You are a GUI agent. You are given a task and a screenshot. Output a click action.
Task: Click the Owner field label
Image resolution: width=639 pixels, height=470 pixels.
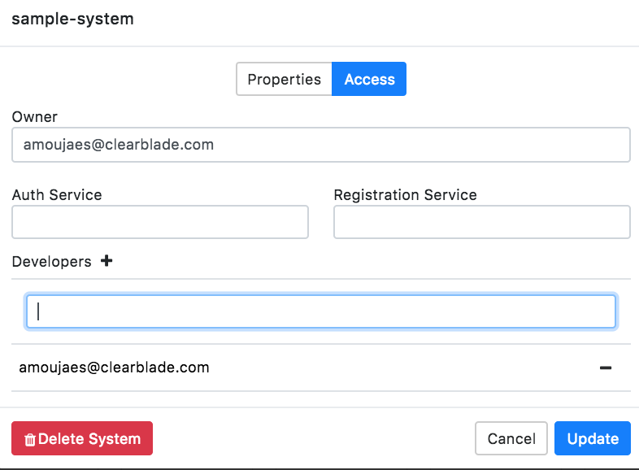coord(35,117)
